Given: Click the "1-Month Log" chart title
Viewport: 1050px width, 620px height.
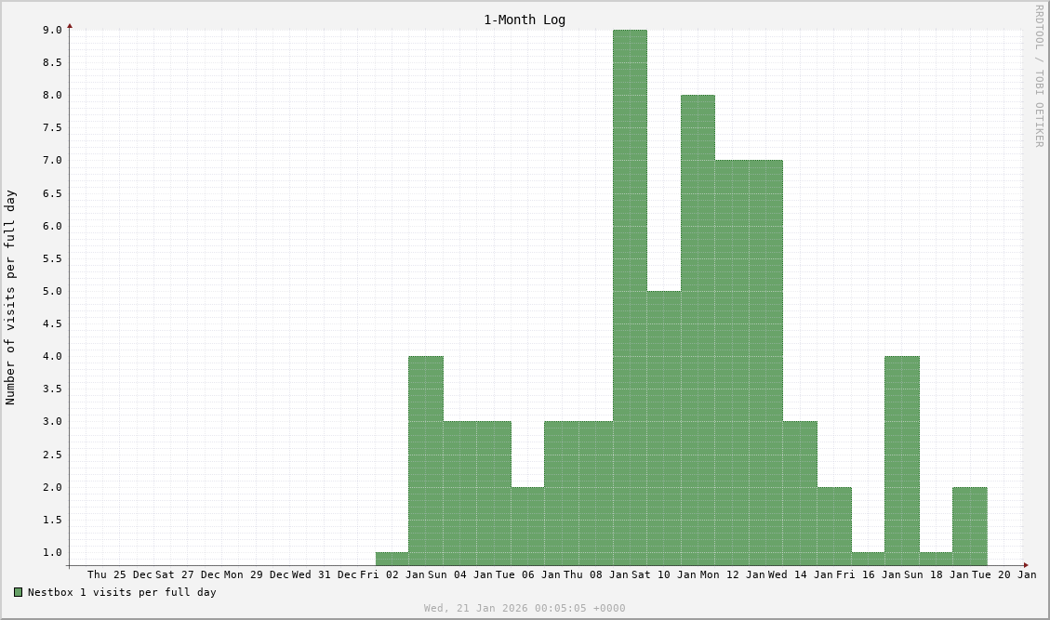Looking at the screenshot, I should coord(524,20).
